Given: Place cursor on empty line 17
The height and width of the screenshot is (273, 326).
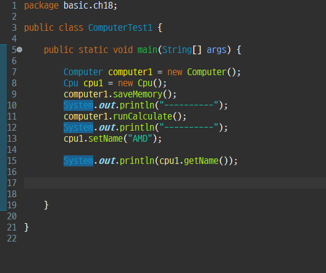Looking at the screenshot, I should pos(175,183).
